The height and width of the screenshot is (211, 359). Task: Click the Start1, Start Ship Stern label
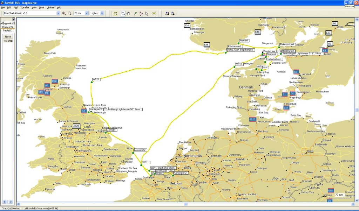163,168
